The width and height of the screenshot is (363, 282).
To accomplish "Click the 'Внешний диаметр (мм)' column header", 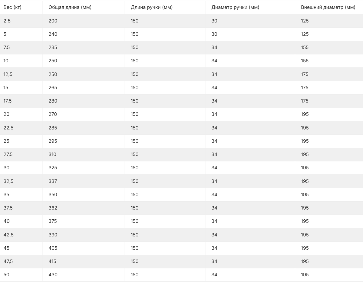I will 328,8.
